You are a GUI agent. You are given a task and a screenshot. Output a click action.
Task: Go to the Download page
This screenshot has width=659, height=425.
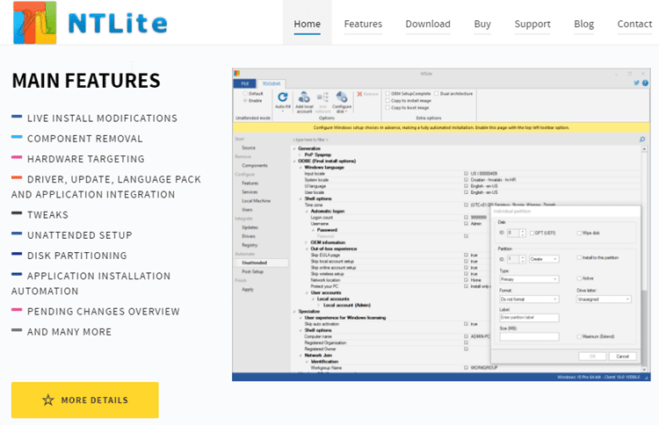coord(428,24)
